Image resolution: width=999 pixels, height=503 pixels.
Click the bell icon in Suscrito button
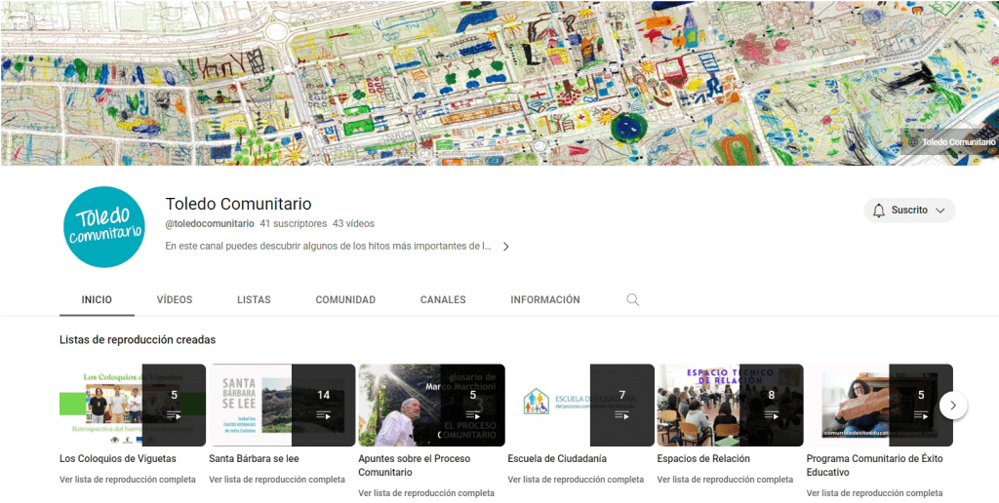[879, 211]
